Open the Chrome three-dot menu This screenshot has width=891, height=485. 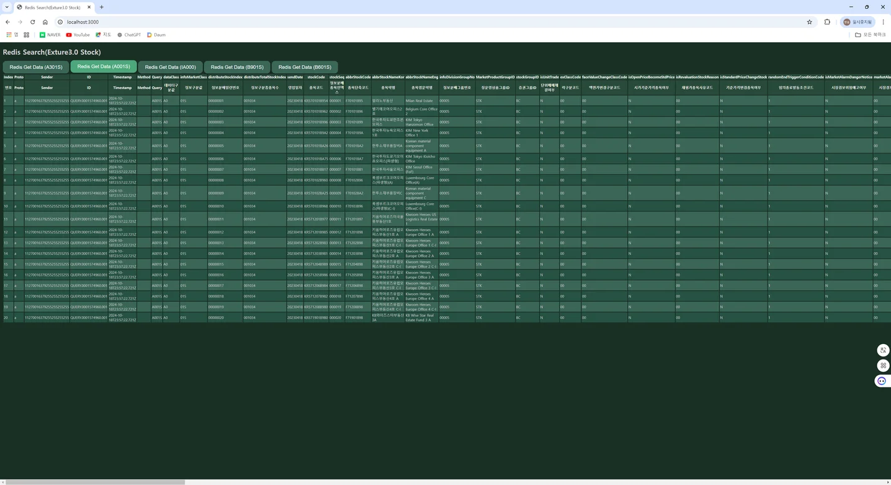click(883, 22)
